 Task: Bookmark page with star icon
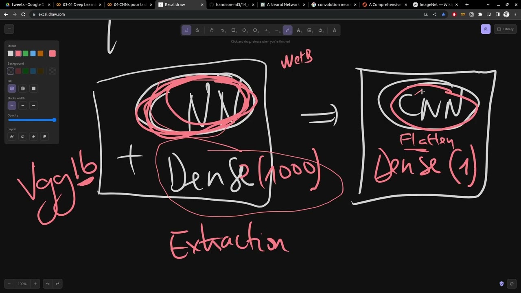pyautogui.click(x=443, y=14)
